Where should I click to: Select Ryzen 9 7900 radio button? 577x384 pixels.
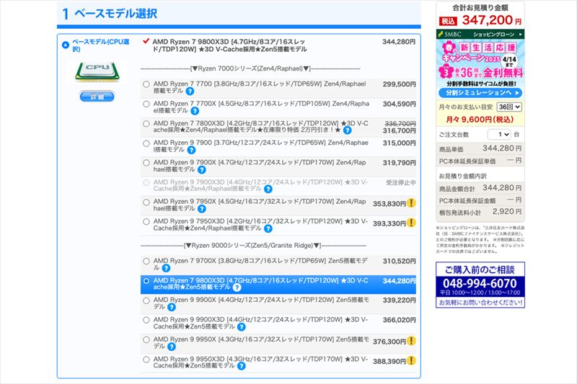[x=146, y=143]
